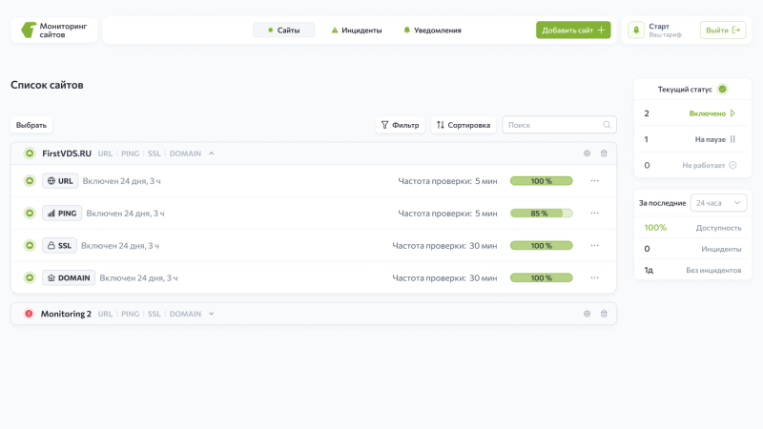Click the DOMAIN row 100% uptime bar
This screenshot has width=763, height=429.
tap(542, 277)
